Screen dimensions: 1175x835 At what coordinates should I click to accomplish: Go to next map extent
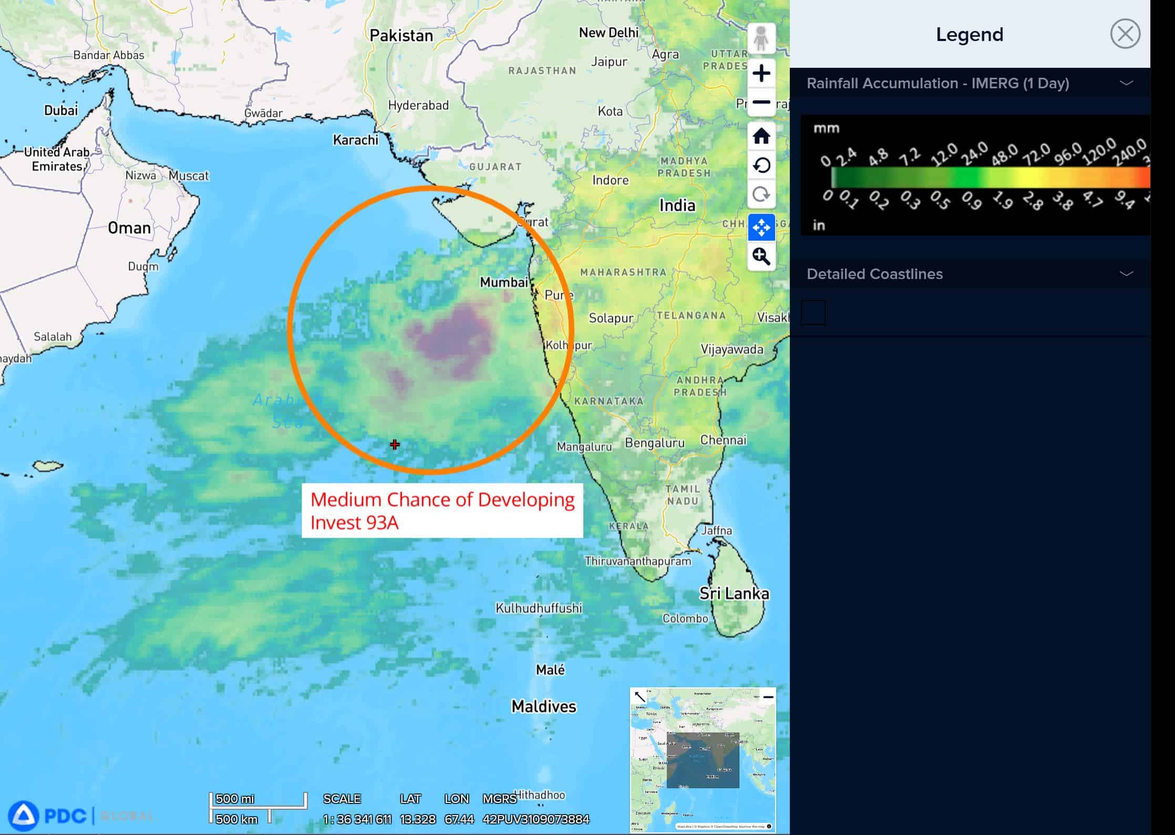(761, 194)
